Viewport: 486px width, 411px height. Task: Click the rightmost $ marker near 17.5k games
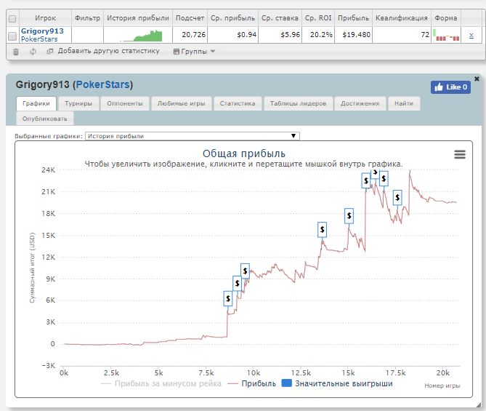(x=397, y=197)
